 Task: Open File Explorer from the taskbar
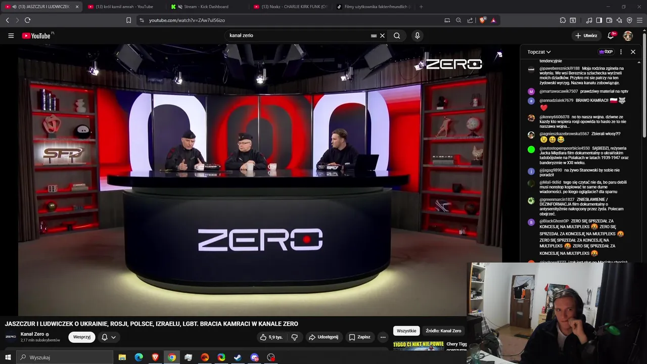click(x=122, y=357)
